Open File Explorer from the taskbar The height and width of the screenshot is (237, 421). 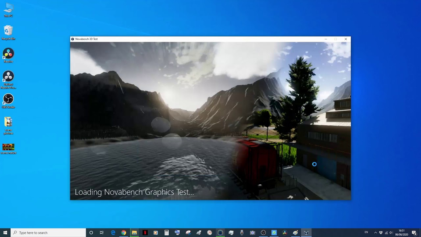[x=134, y=233]
